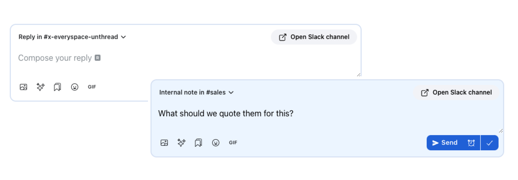The width and height of the screenshot is (518, 180).
Task: Open Slack channel from the reply composer
Action: tap(314, 37)
